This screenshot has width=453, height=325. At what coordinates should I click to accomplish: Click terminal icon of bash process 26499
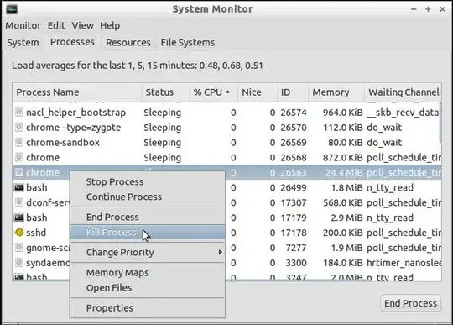coord(18,187)
